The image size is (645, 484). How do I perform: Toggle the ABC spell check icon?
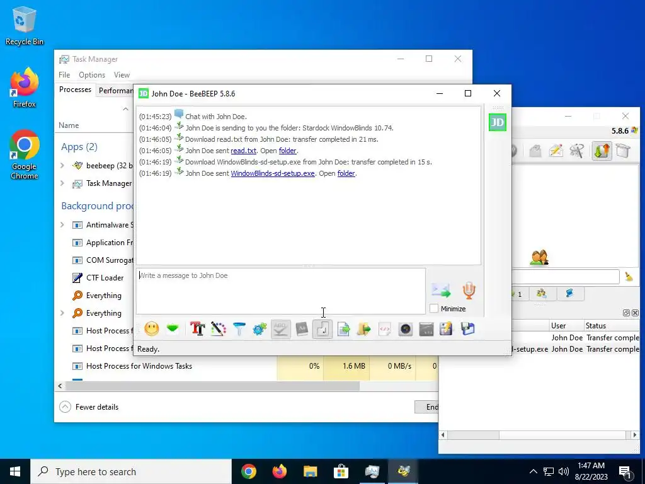(x=281, y=329)
